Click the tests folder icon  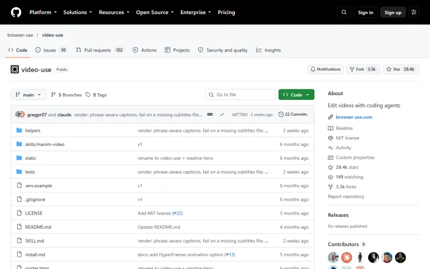[19, 172]
